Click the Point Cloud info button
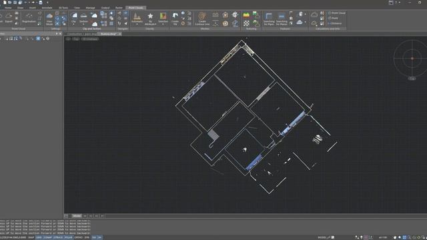 336,13
